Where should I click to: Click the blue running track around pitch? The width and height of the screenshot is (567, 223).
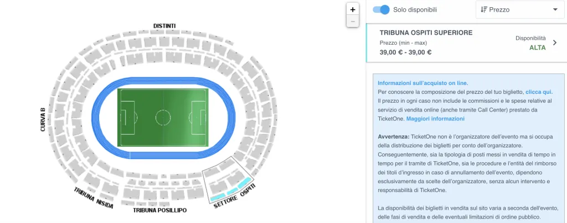click(x=95, y=118)
